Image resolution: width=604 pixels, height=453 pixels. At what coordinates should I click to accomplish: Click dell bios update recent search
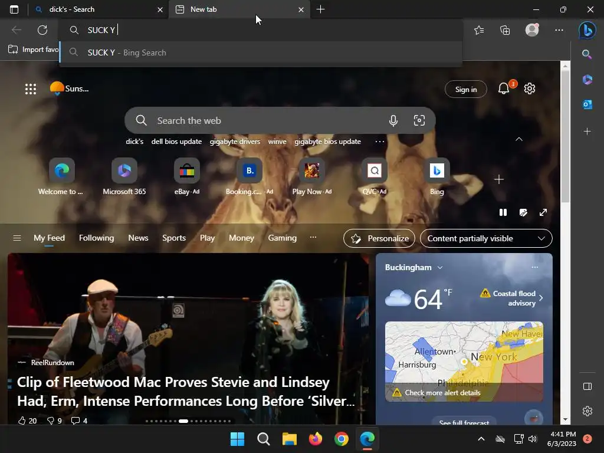[176, 142]
